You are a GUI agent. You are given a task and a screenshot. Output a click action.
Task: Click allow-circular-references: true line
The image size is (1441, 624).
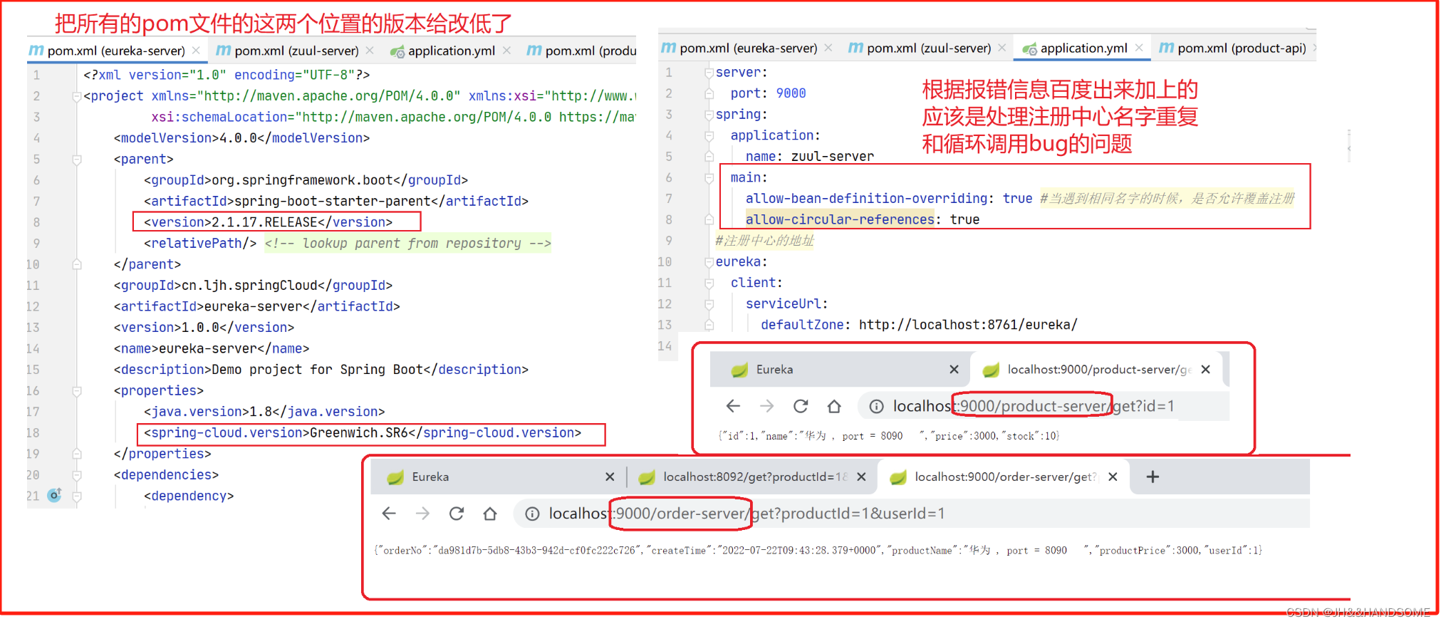click(x=863, y=219)
